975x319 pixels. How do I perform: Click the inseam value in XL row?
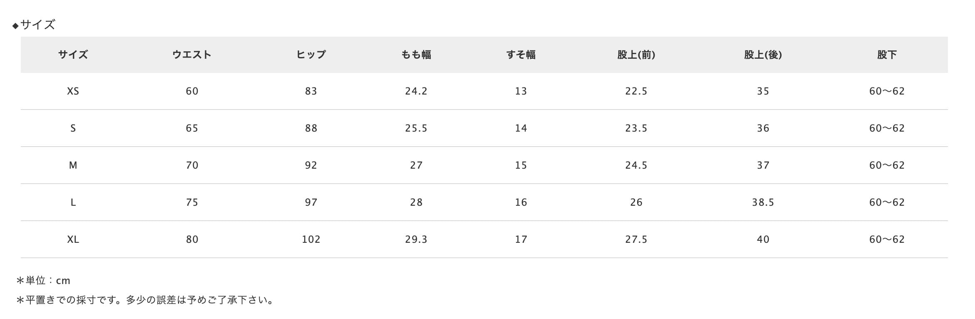tap(887, 239)
